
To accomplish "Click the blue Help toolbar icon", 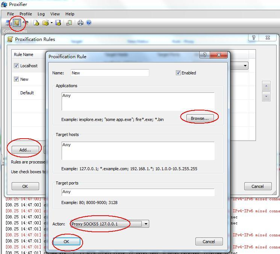I will 89,23.
